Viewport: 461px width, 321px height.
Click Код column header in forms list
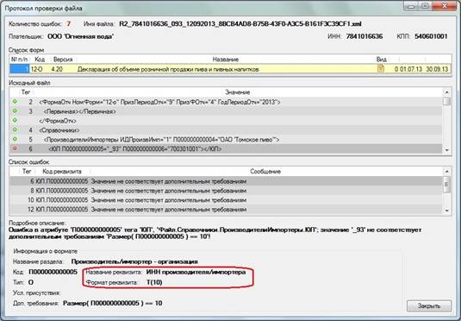pyautogui.click(x=40, y=60)
